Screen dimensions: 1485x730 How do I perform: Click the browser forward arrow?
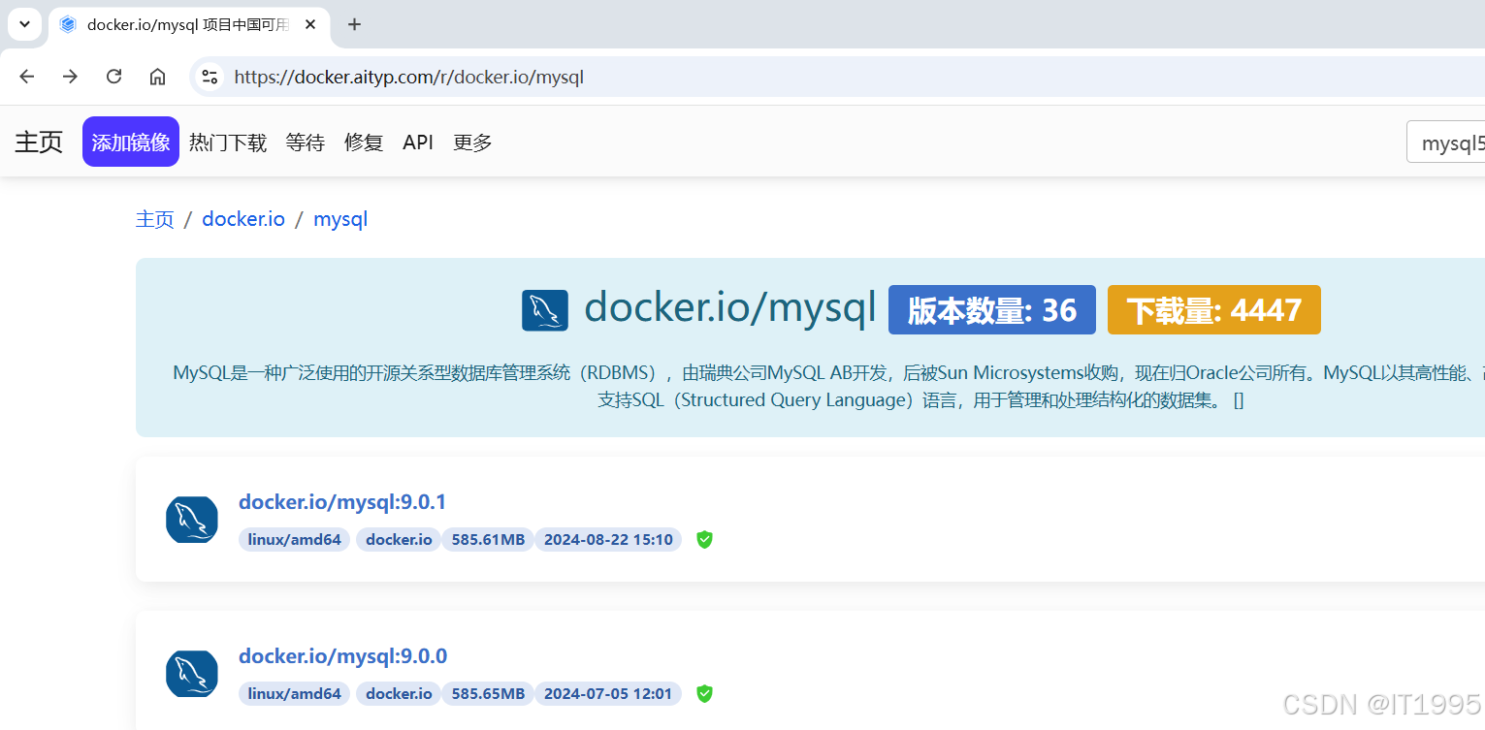click(70, 77)
